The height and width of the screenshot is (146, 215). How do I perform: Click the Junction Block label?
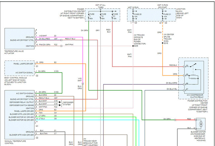point(182,13)
